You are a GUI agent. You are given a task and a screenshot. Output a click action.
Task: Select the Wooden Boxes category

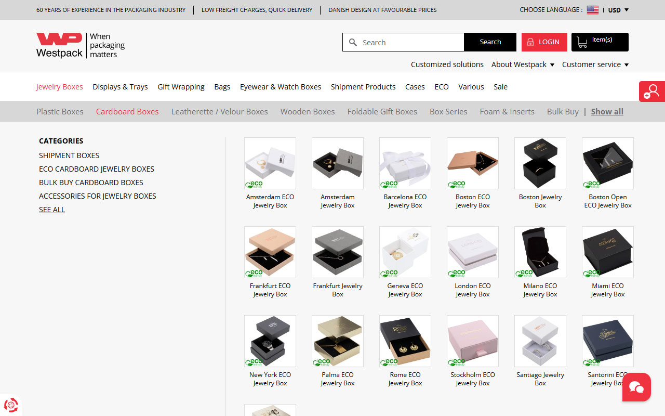point(307,111)
